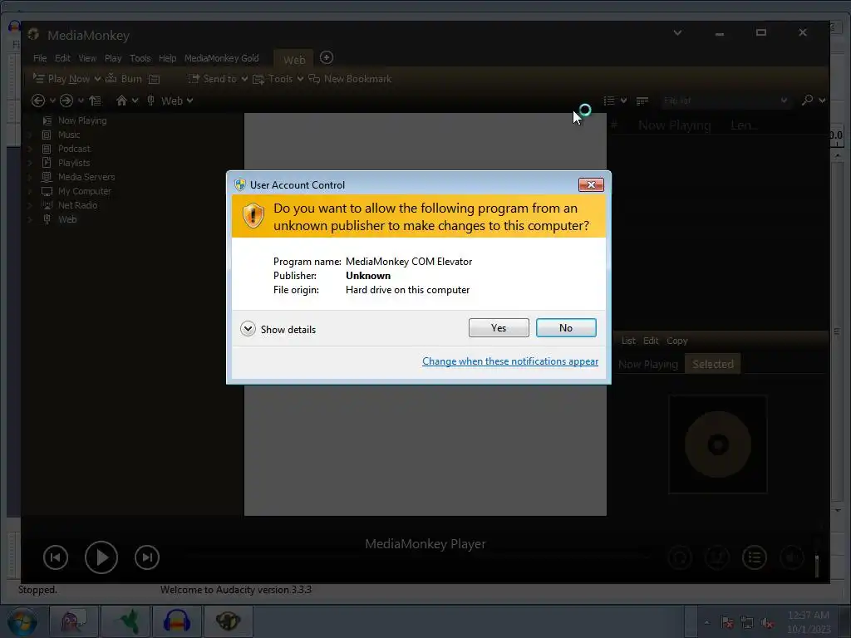This screenshot has width=851, height=638.
Task: Click the Play Now toolbar icon
Action: point(38,79)
